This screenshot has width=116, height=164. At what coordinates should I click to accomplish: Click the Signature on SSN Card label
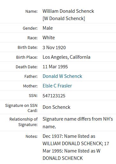pyautogui.click(x=21, y=108)
